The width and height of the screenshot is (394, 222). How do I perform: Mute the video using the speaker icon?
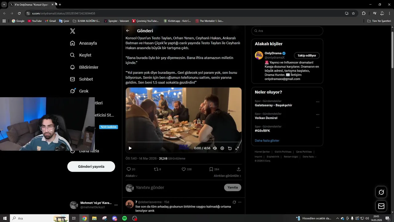[x=215, y=148]
